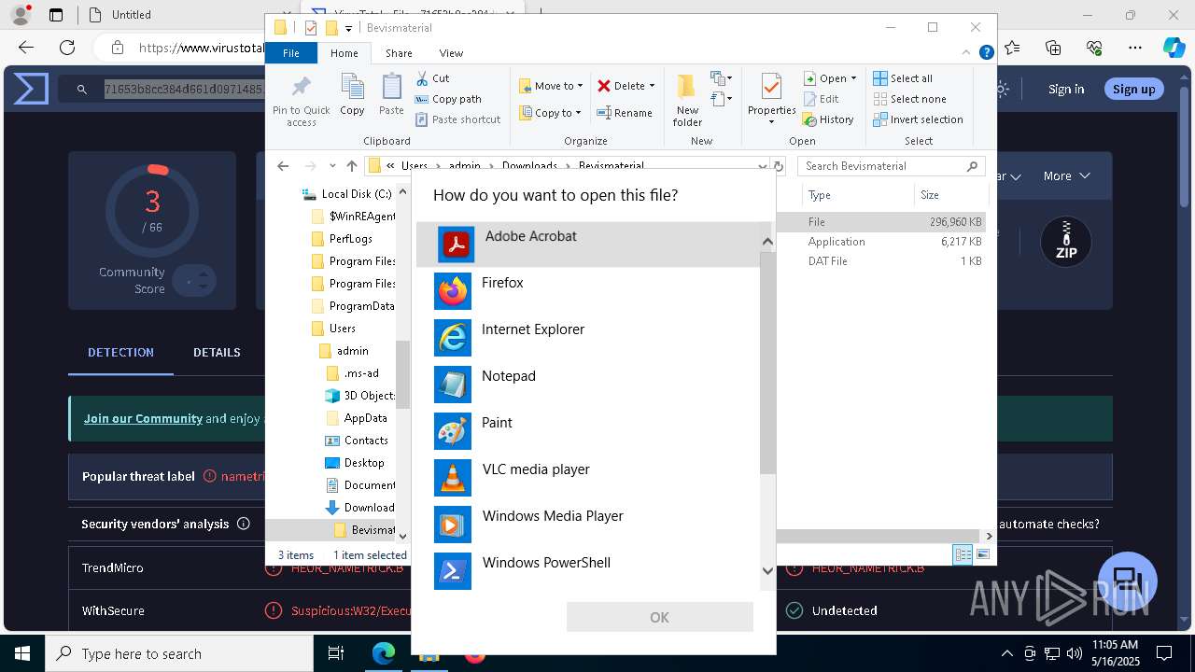1195x672 pixels.
Task: Create a New folder
Action: 687,100
